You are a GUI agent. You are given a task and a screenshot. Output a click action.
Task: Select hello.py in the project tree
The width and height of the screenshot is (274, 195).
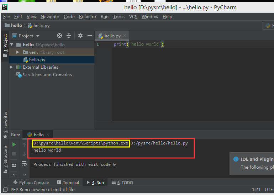37,60
